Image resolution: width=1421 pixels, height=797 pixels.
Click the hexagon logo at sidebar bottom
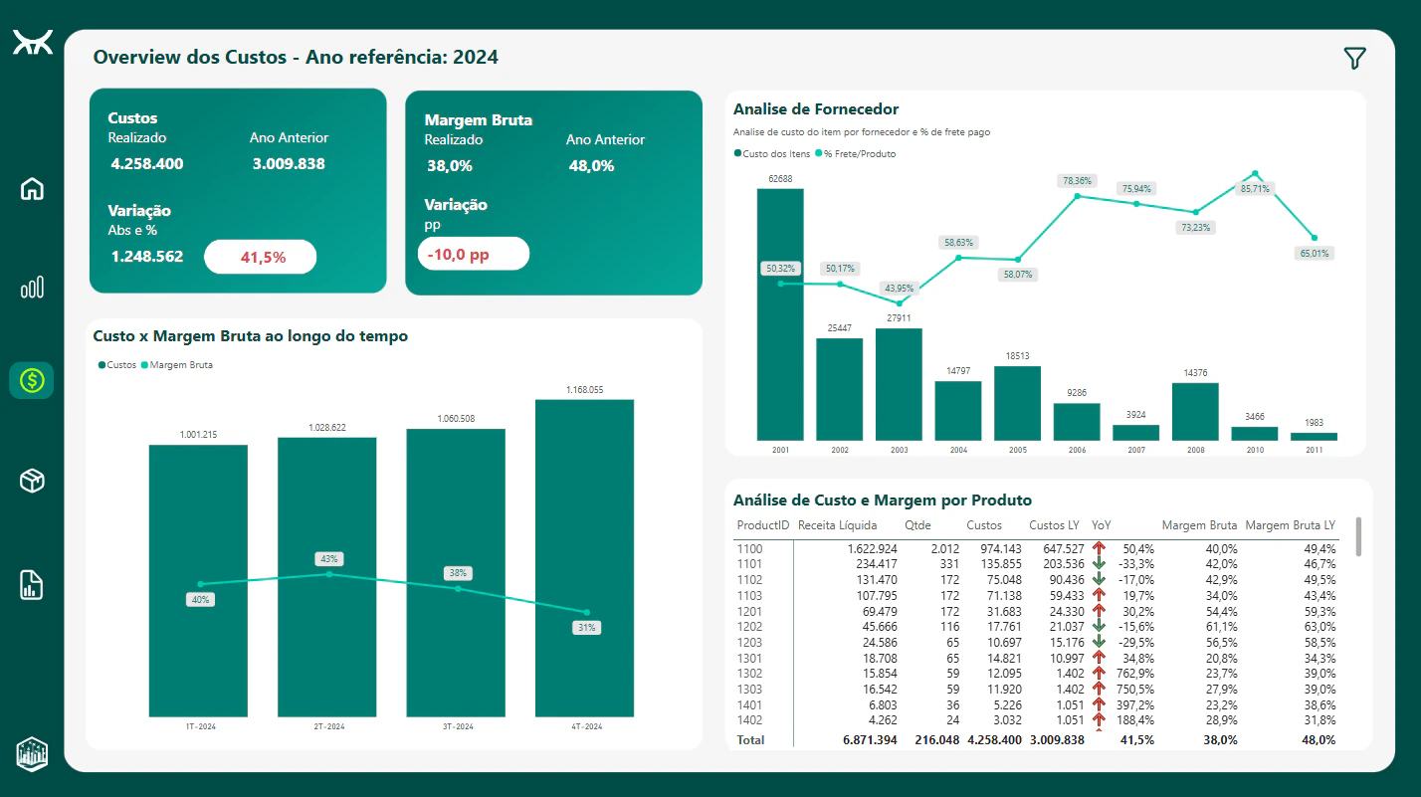click(x=32, y=753)
